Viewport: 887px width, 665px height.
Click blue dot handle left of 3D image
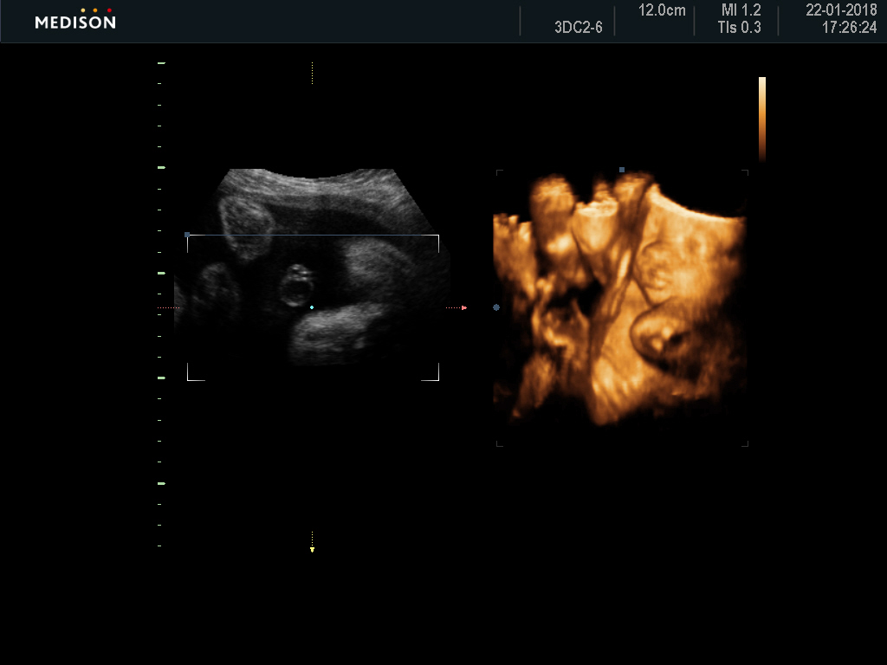coord(496,307)
